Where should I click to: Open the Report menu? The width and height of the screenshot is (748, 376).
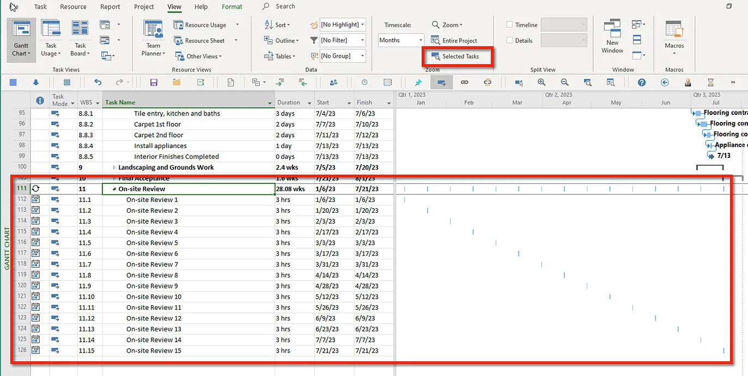[110, 7]
